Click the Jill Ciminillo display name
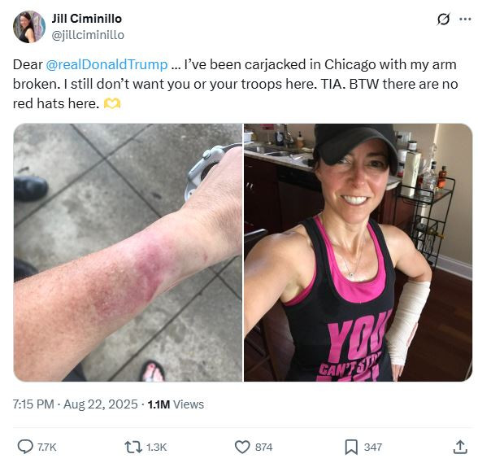 (x=86, y=19)
